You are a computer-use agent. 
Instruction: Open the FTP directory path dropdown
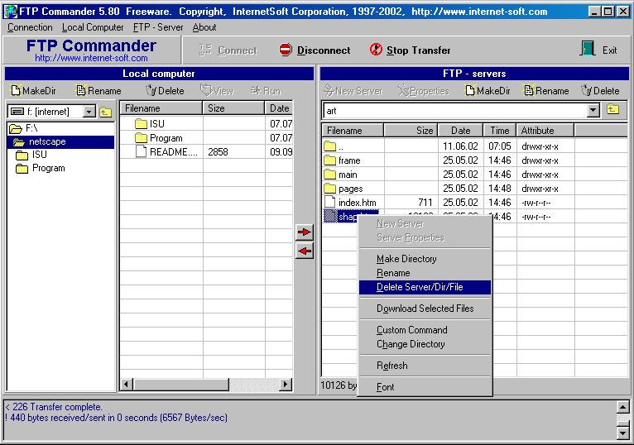point(593,110)
